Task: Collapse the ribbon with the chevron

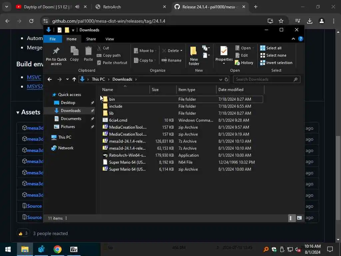Action: (293, 39)
